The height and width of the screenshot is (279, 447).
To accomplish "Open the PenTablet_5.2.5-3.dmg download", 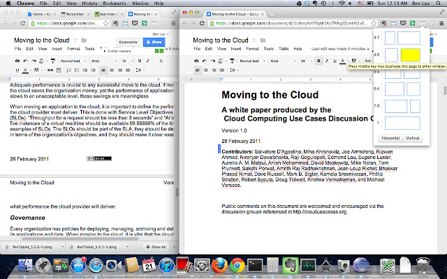I will coord(95,247).
